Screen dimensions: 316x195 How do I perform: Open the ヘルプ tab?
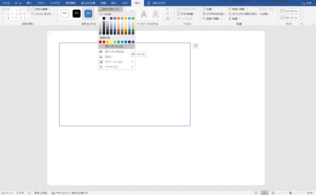pyautogui.click(x=125, y=3)
